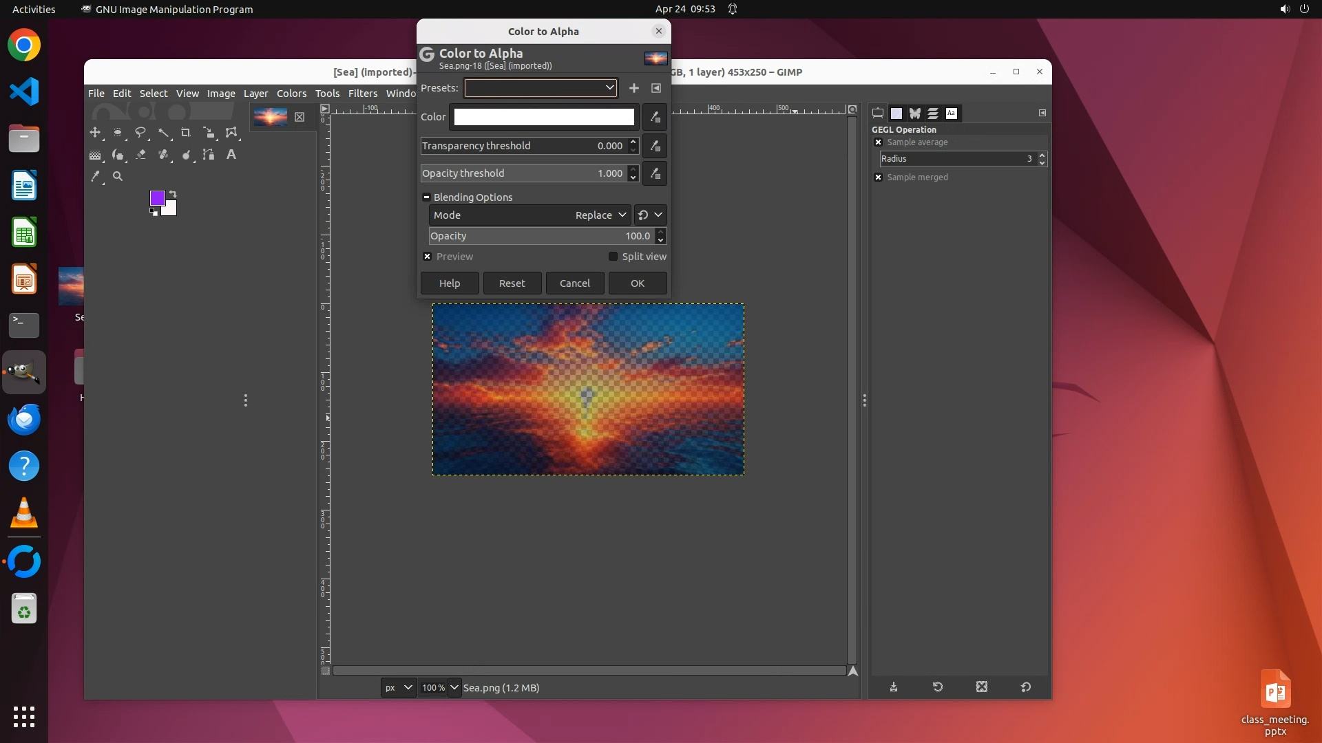Image resolution: width=1322 pixels, height=743 pixels.
Task: Select the Free Select lasso tool
Action: click(x=140, y=132)
